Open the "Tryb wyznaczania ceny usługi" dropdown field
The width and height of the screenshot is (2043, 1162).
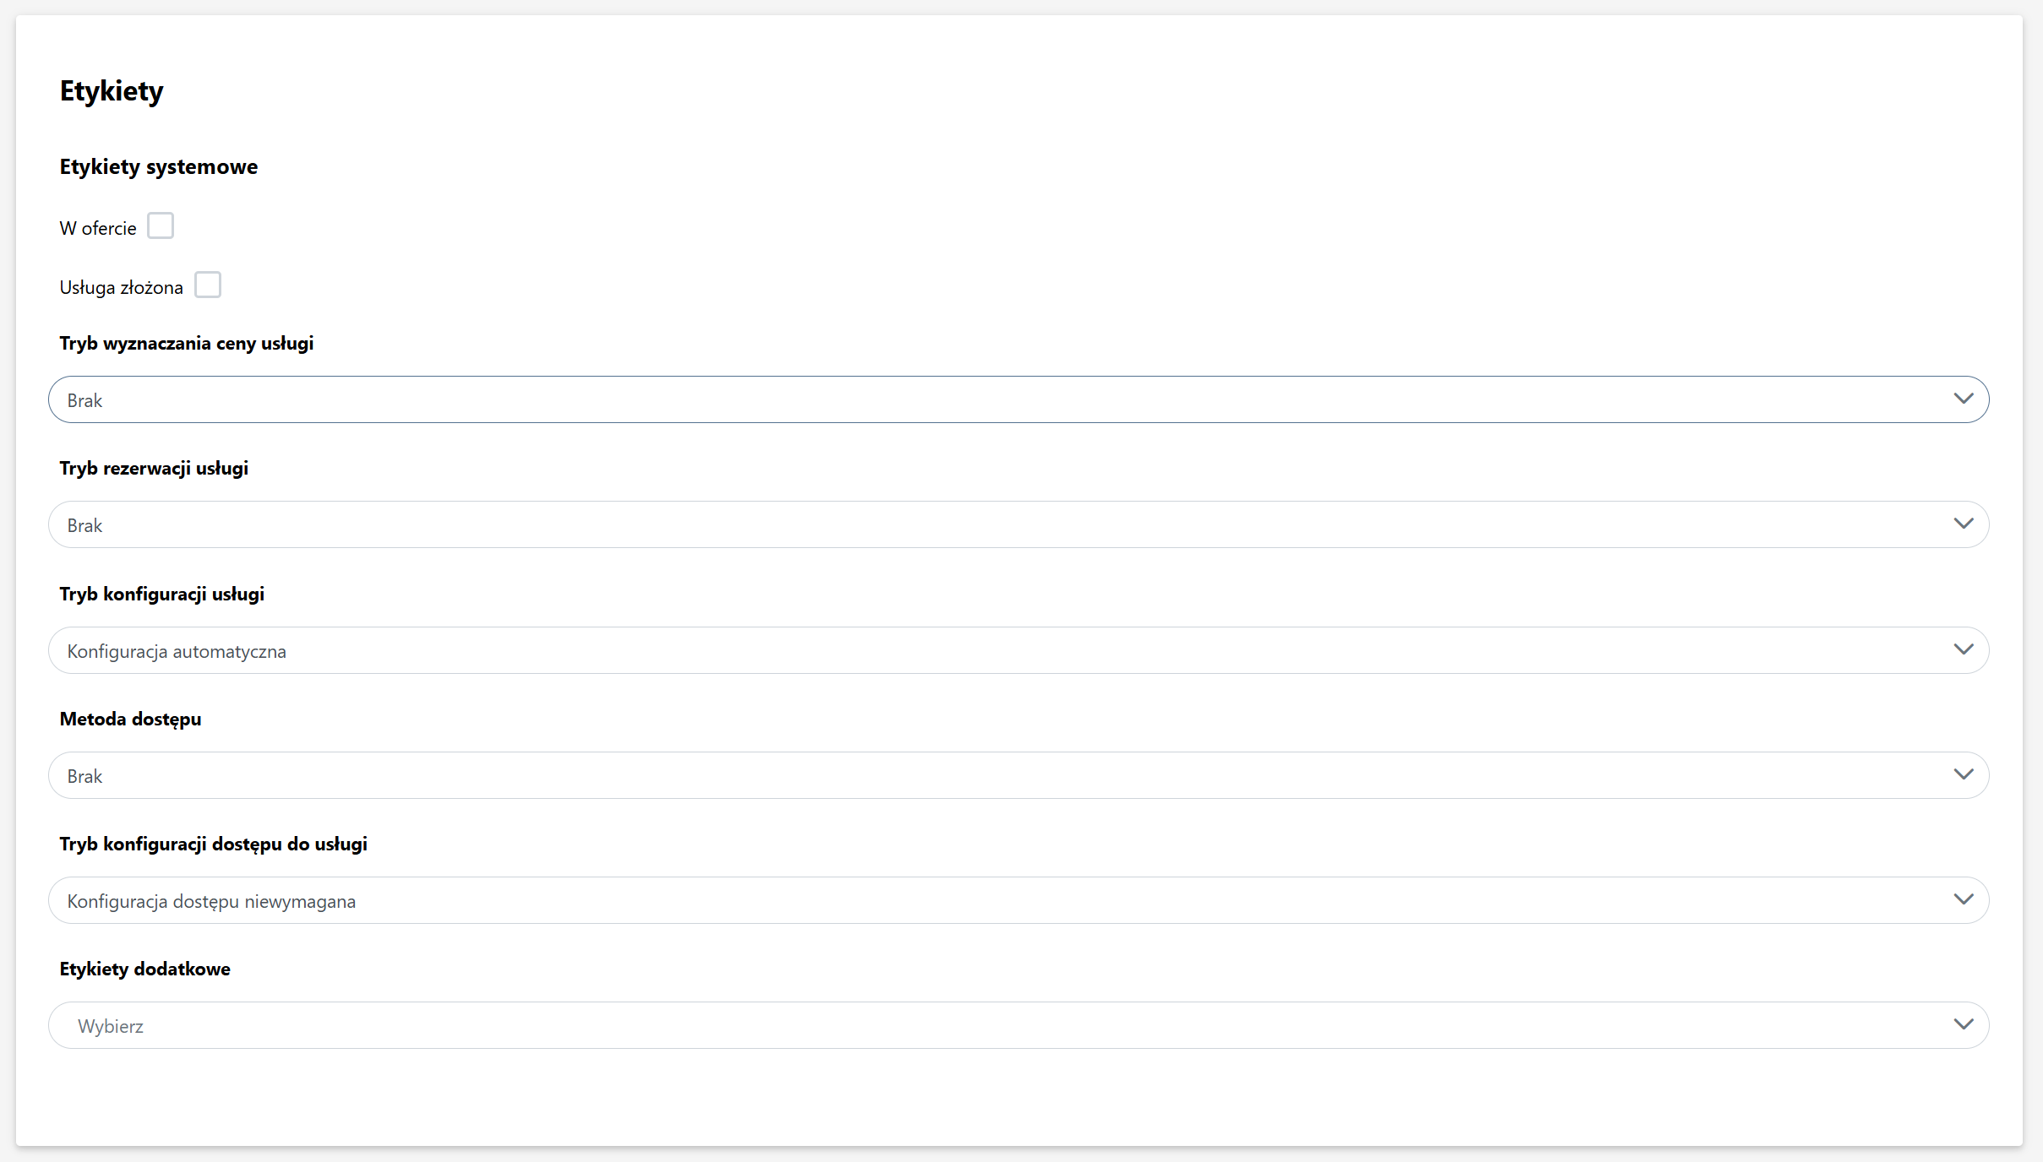(x=1014, y=399)
